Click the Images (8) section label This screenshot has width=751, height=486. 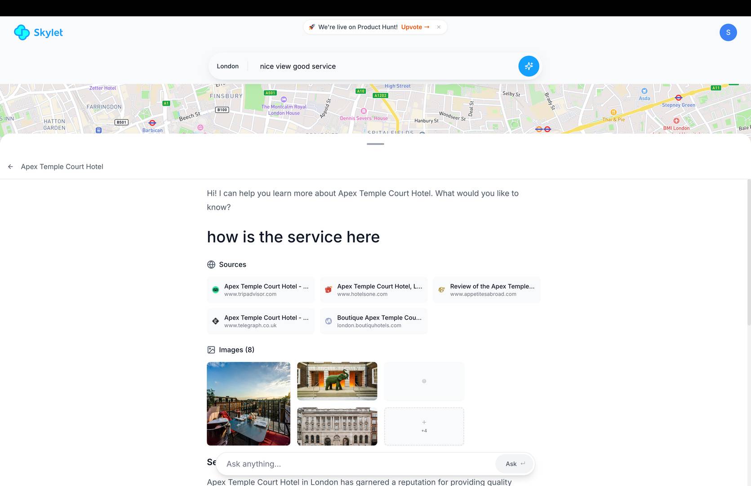(x=236, y=350)
